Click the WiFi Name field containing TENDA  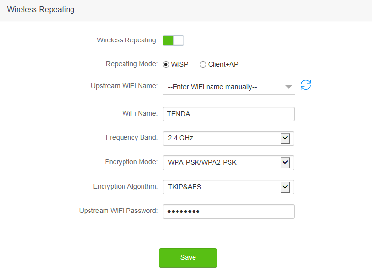point(229,114)
